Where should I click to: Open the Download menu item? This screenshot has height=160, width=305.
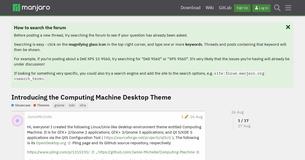tap(191, 8)
